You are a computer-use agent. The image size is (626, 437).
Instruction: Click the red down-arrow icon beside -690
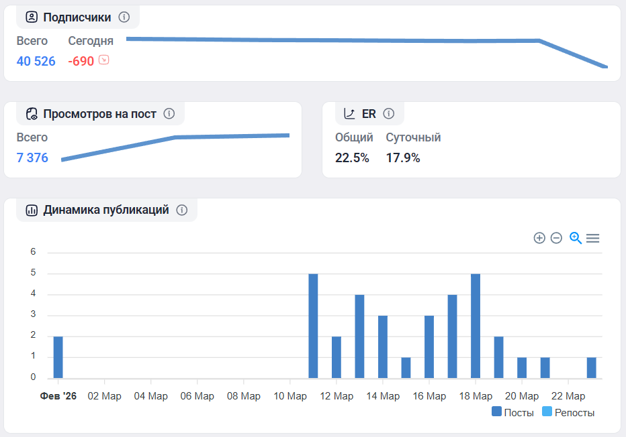(103, 60)
